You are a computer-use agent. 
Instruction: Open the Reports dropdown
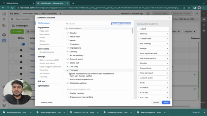click(x=190, y=32)
